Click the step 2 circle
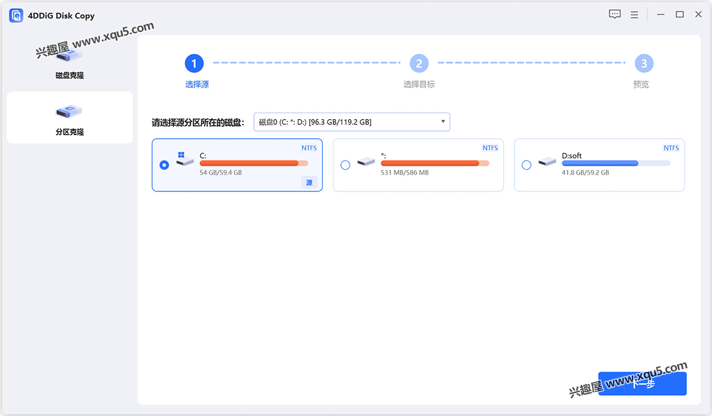Image resolution: width=712 pixels, height=416 pixels. (419, 63)
